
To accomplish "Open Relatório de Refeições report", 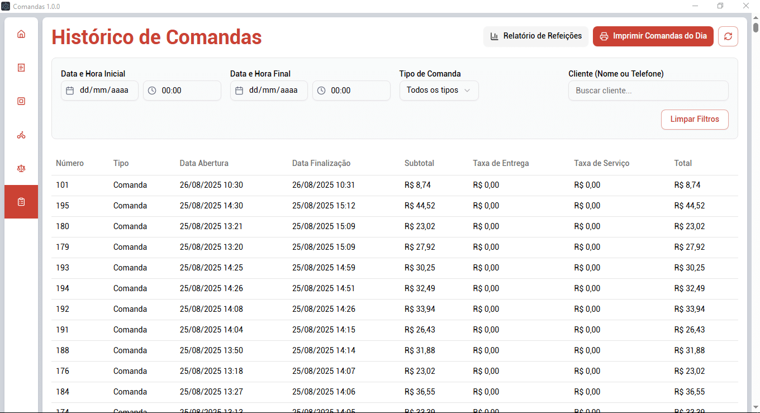I will point(535,36).
